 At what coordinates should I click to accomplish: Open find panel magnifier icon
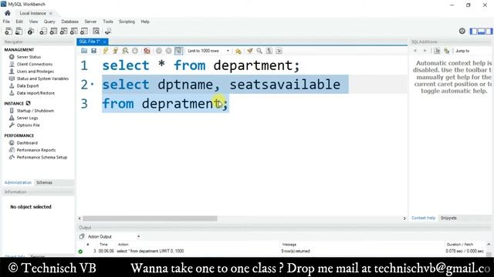tap(259, 51)
